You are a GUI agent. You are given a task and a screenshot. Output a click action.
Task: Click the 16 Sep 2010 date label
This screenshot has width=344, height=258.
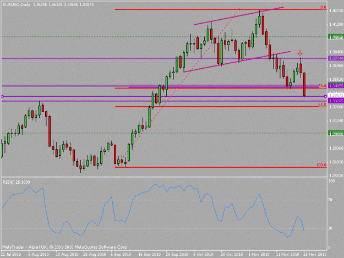click(149, 254)
